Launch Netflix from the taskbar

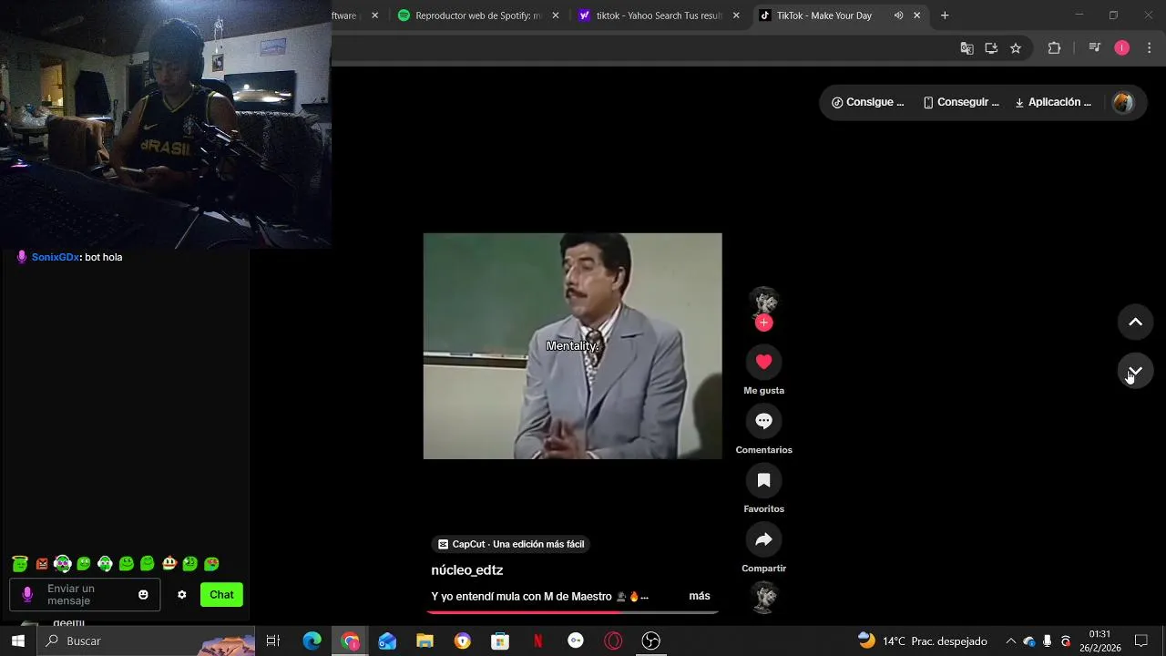(537, 641)
